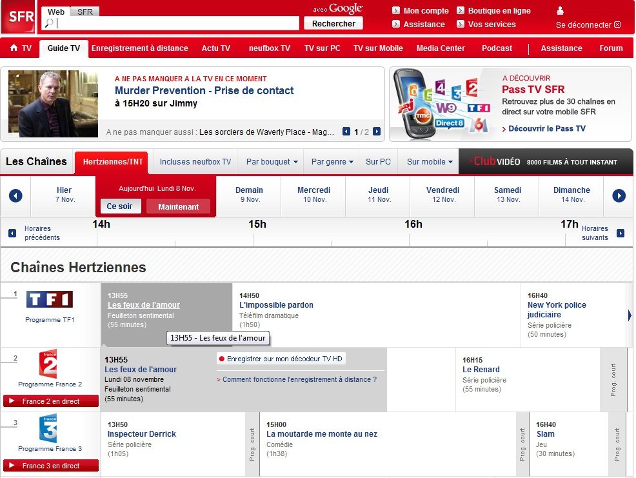The width and height of the screenshot is (636, 478).
Task: Open L'impossible pardon program on TF1
Action: click(x=276, y=305)
